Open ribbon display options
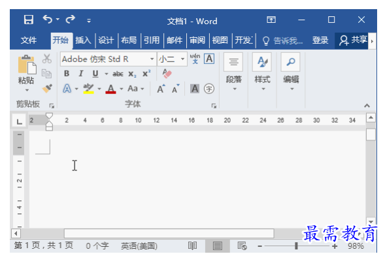Screen dimensions: 383x254 tap(271, 20)
